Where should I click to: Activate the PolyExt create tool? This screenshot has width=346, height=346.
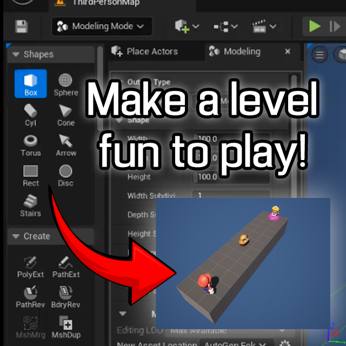tap(31, 267)
